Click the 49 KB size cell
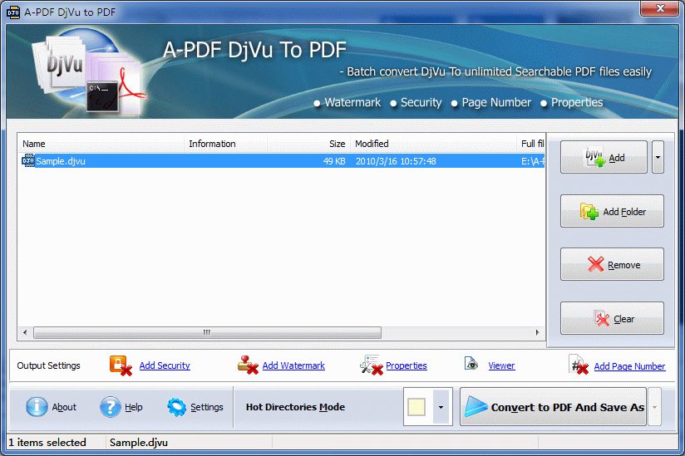Image resolution: width=685 pixels, height=456 pixels. pyautogui.click(x=334, y=161)
